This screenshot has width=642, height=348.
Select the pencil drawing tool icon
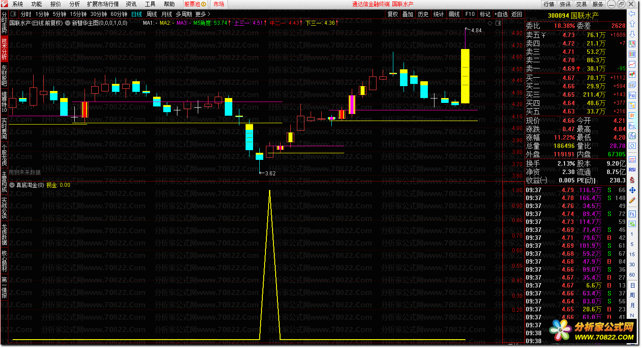pos(632,200)
